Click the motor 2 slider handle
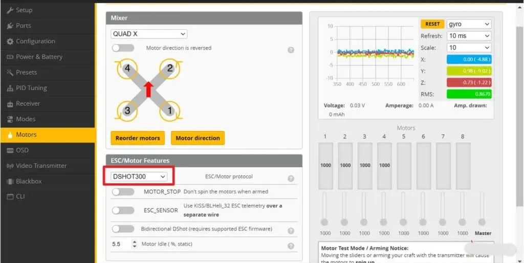Viewport: 524px width, 263px height. click(x=344, y=222)
